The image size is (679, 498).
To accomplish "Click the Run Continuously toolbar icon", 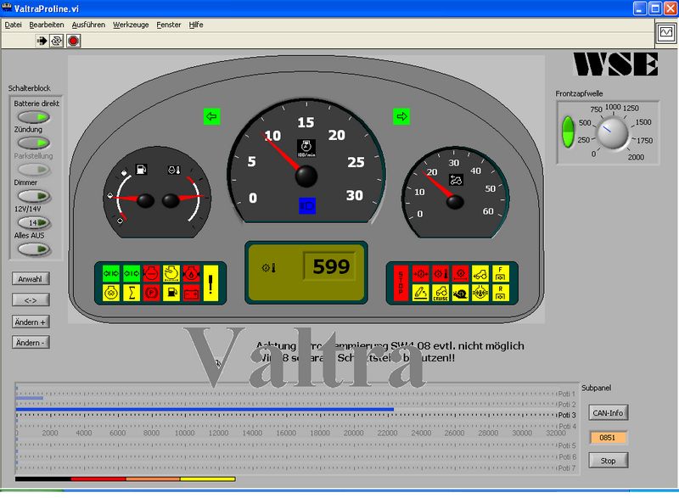I will (56, 41).
